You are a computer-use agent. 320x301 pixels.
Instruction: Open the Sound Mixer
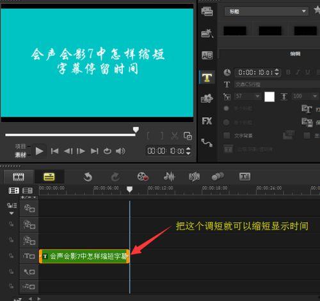point(170,177)
